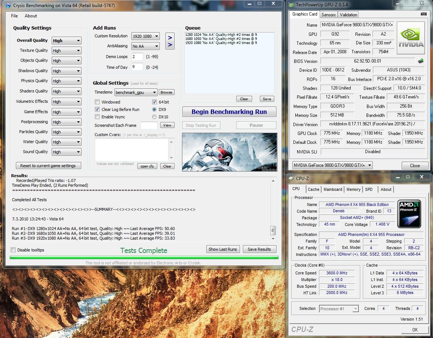This screenshot has height=338, width=433.
Task: Switch to the Validation tab in GPU-Z
Action: [348, 15]
